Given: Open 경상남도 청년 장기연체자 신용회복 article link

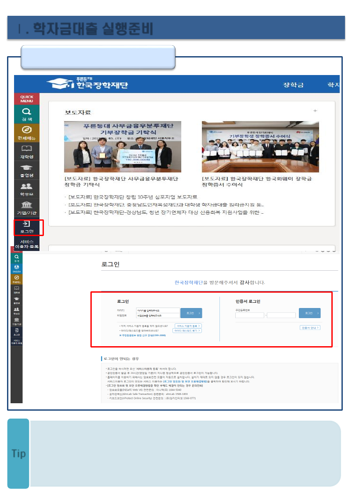Looking at the screenshot, I should pyautogui.click(x=166, y=212).
